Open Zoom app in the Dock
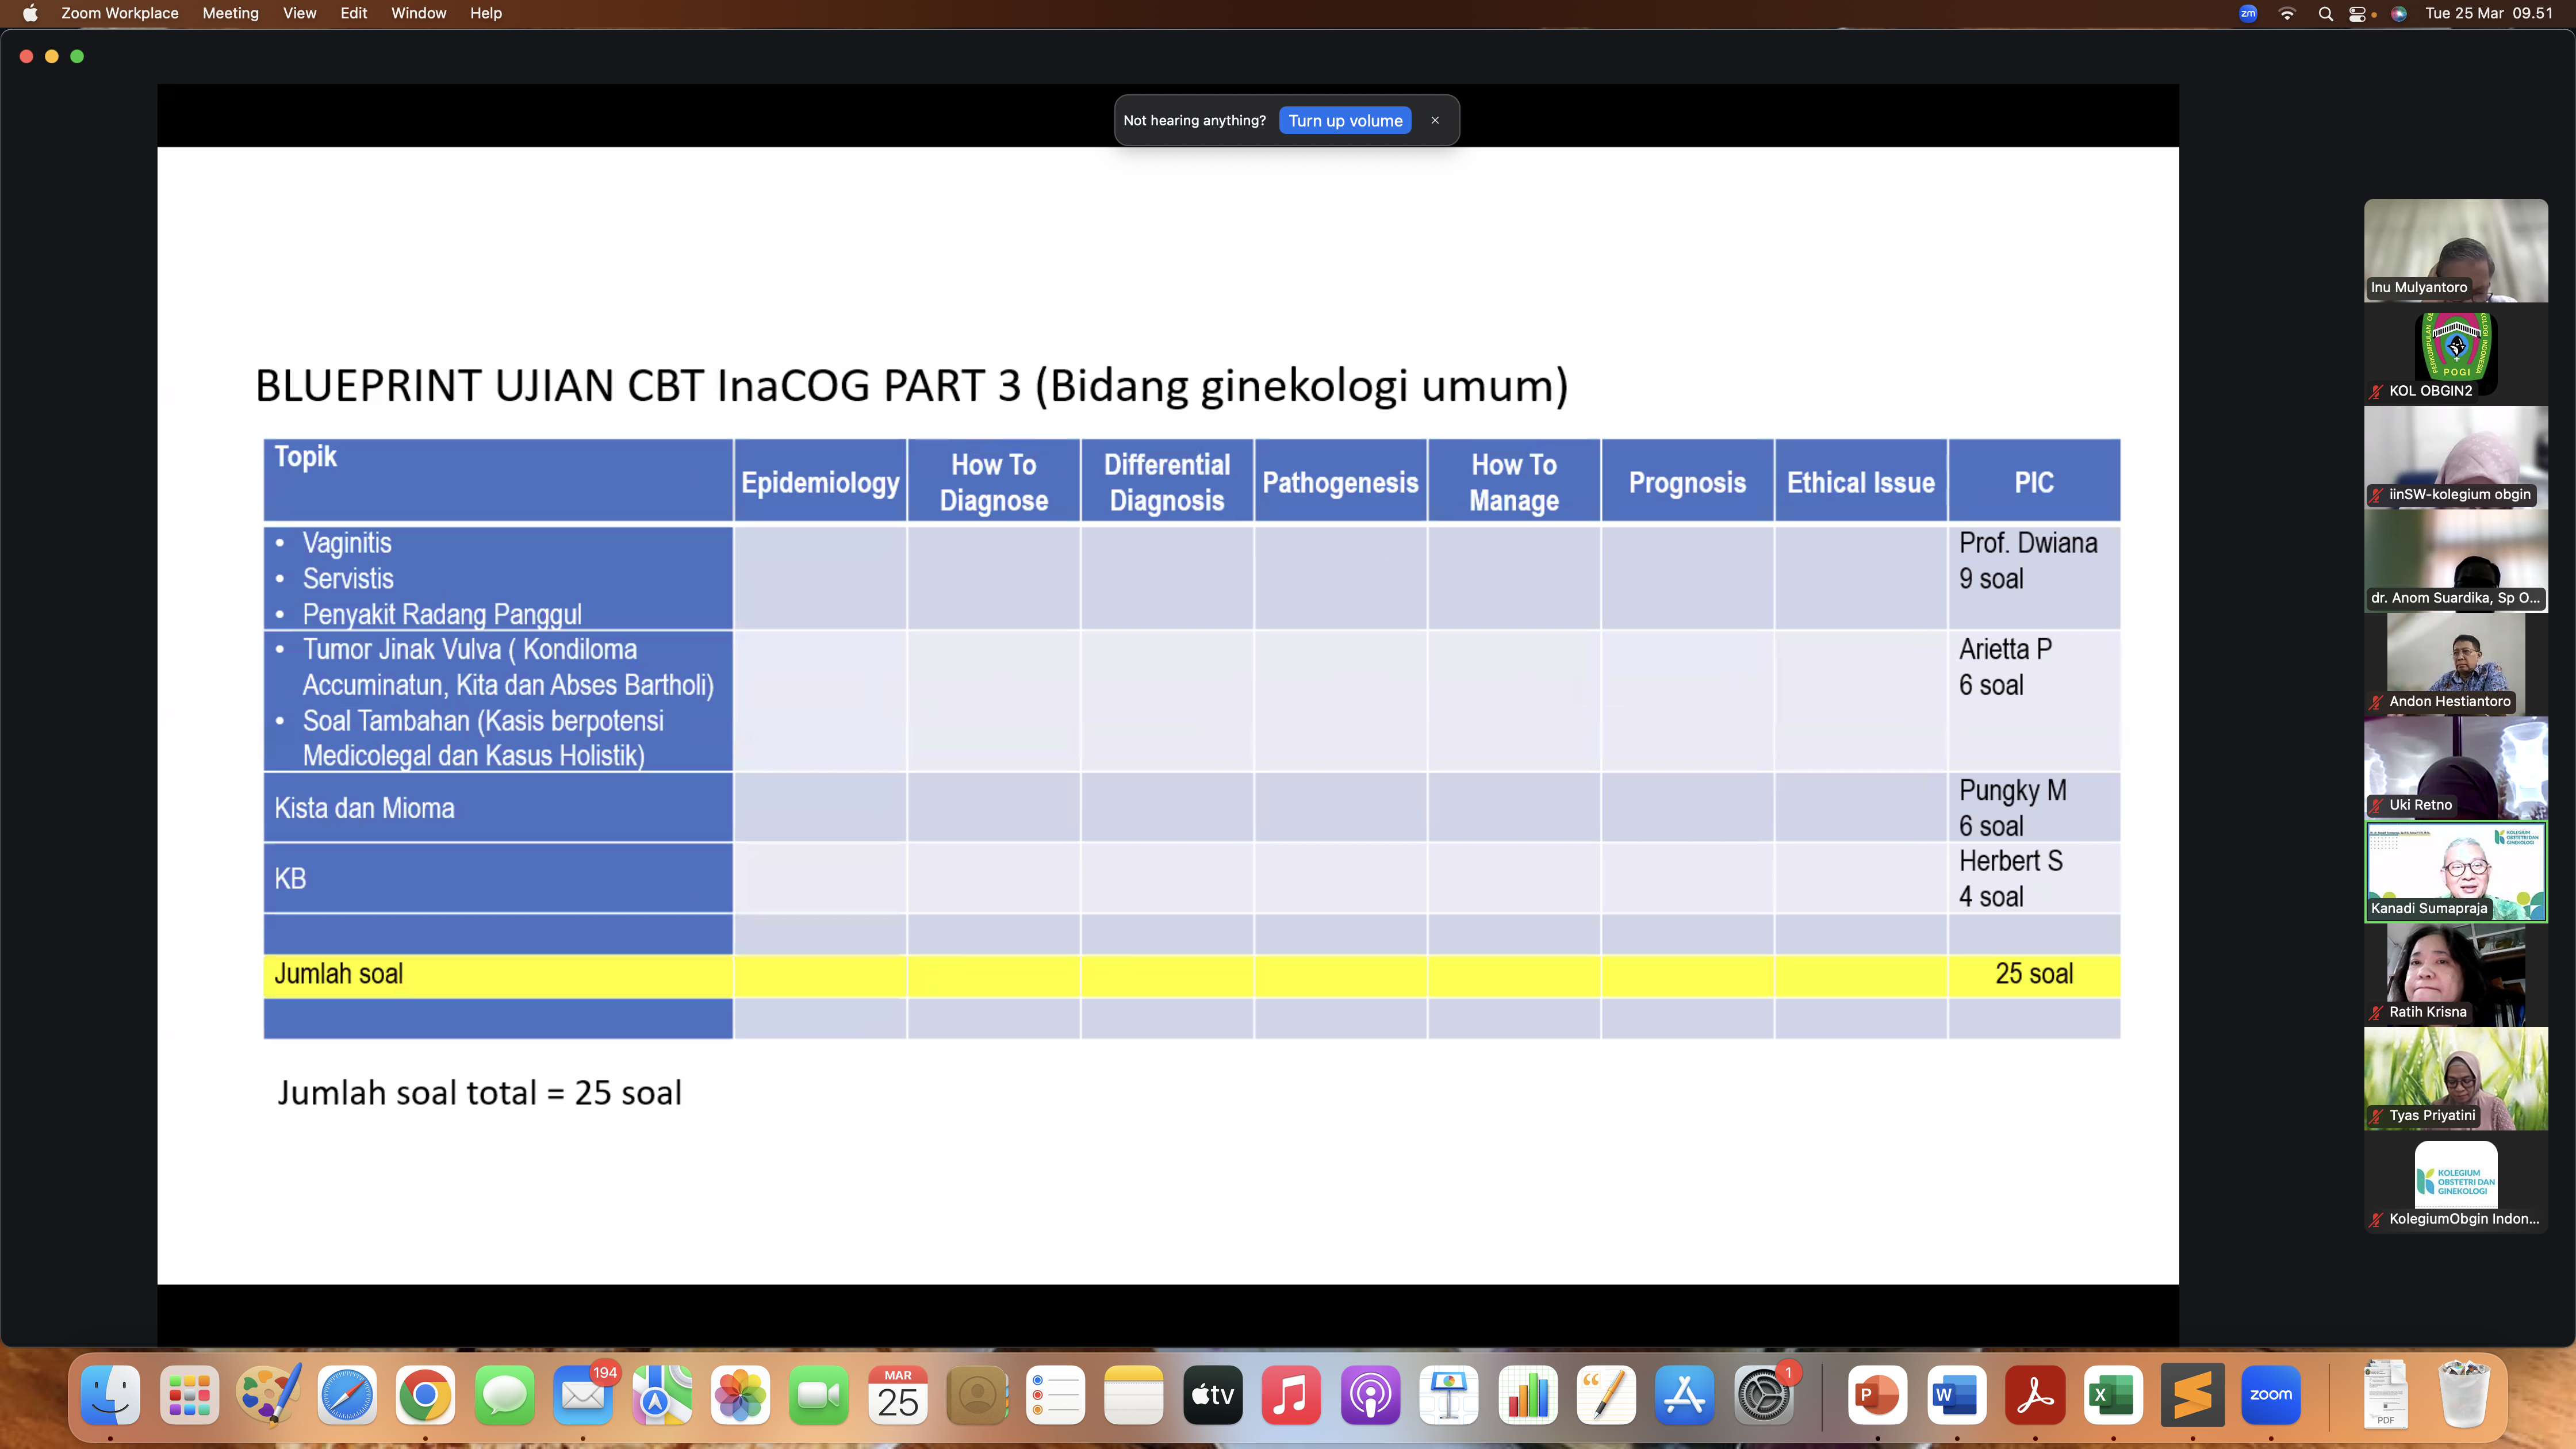The width and height of the screenshot is (2576, 1449). 2270,1394
